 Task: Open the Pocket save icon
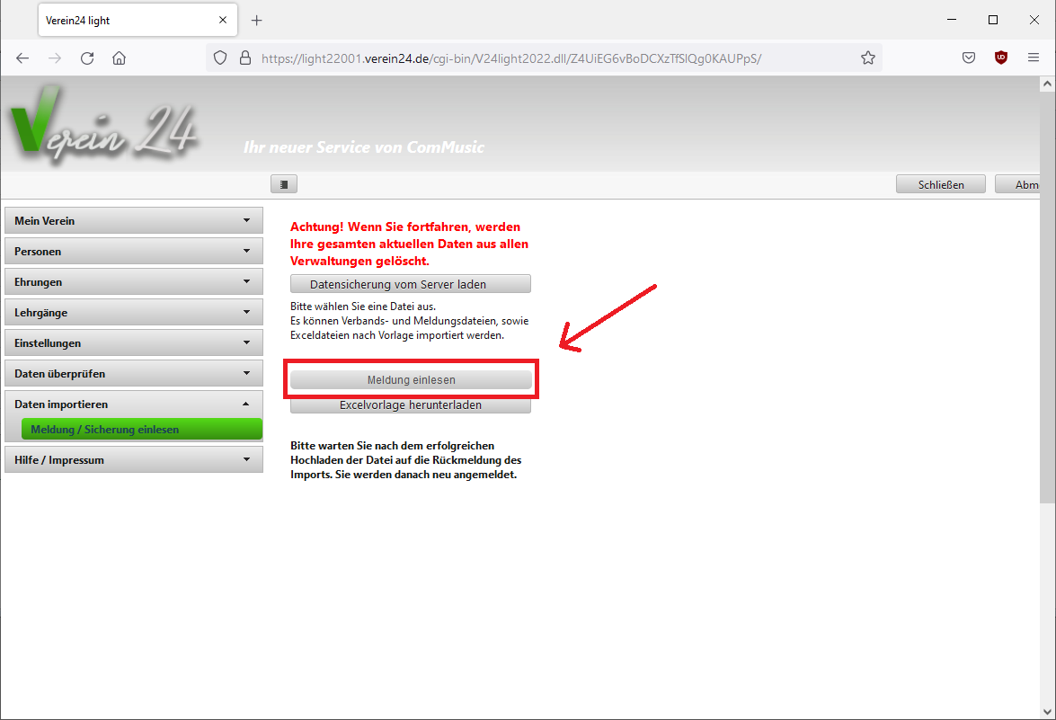(x=969, y=58)
